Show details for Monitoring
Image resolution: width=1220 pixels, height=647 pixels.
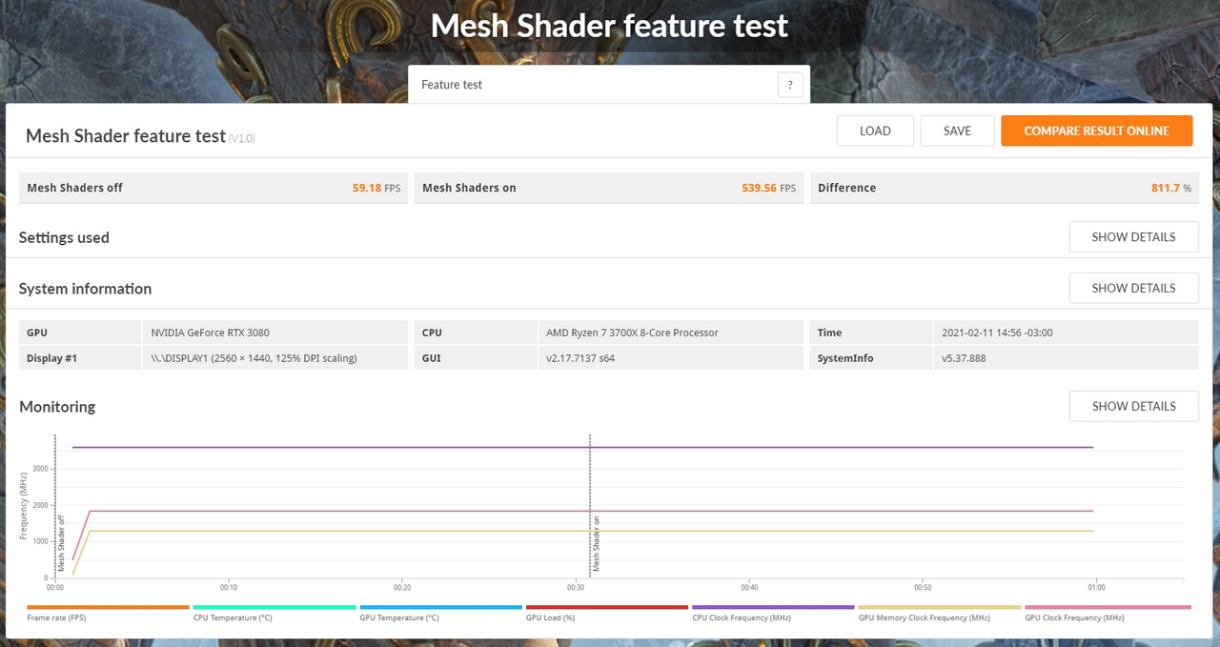click(x=1133, y=406)
